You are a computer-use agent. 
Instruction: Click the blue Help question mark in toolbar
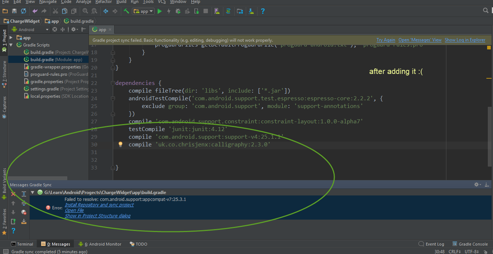click(263, 11)
